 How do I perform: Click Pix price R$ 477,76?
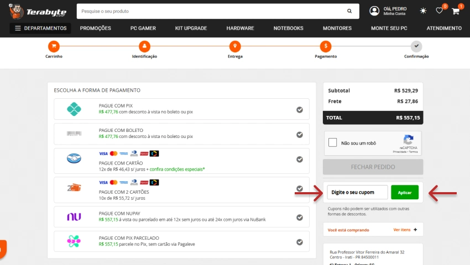click(x=108, y=112)
